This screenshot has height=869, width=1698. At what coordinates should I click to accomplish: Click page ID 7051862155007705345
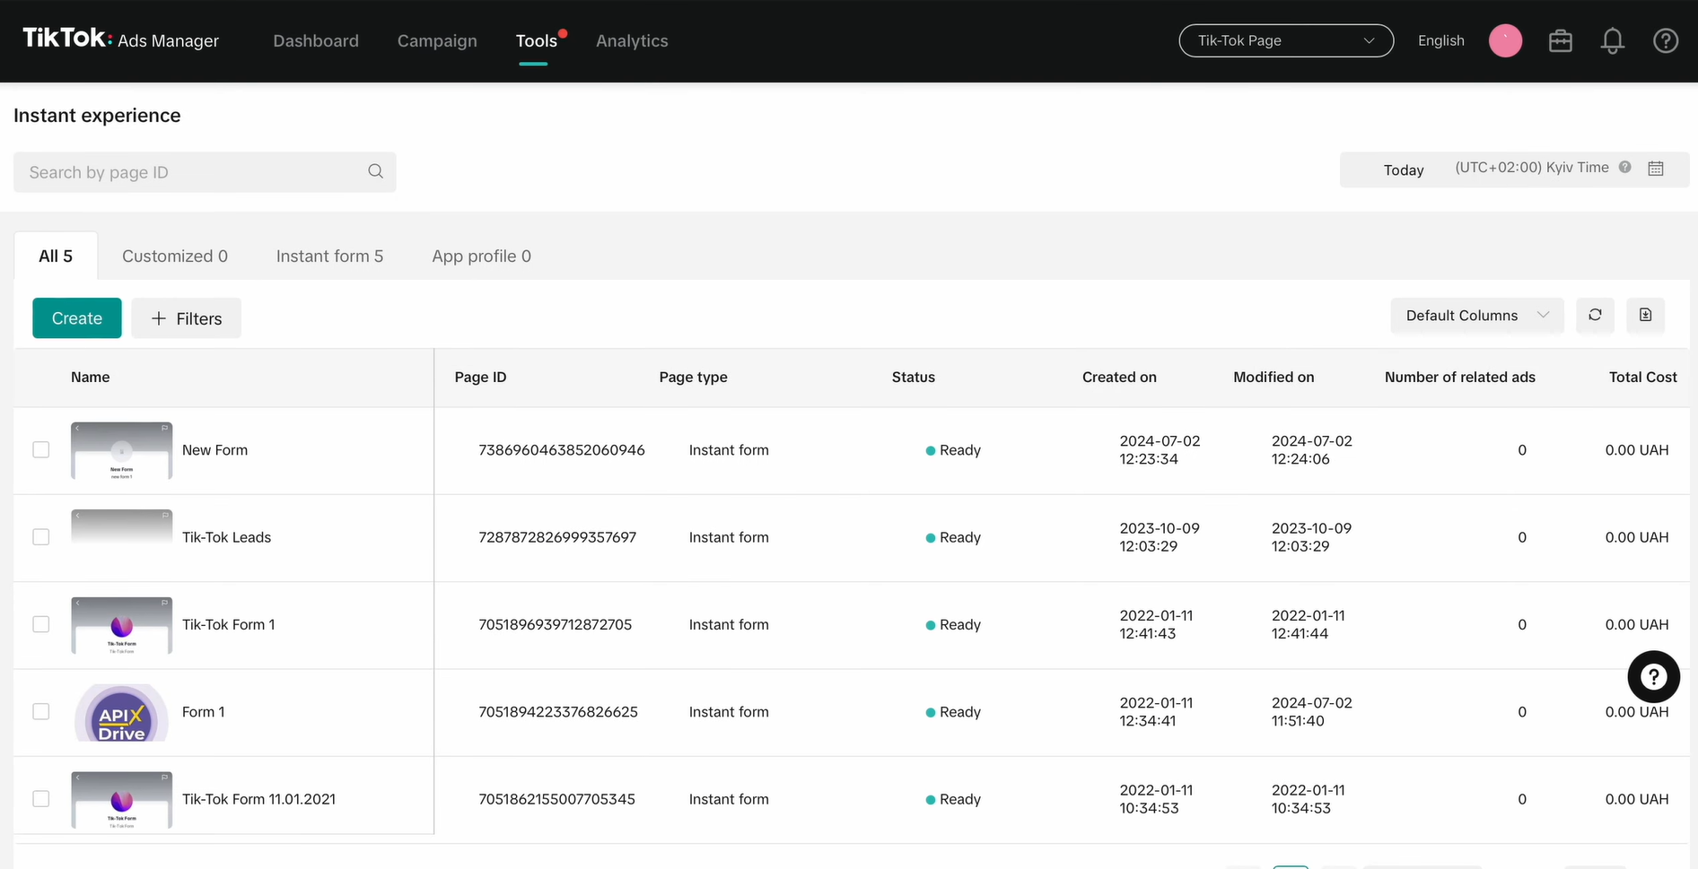coord(556,798)
